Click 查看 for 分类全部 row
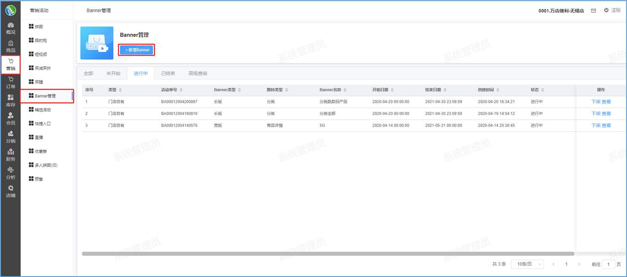The image size is (627, 277). coord(606,114)
